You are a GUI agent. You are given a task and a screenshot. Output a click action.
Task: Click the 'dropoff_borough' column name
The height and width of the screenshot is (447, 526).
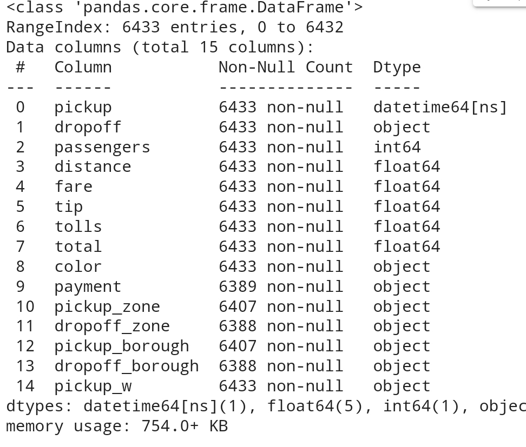pyautogui.click(x=127, y=366)
